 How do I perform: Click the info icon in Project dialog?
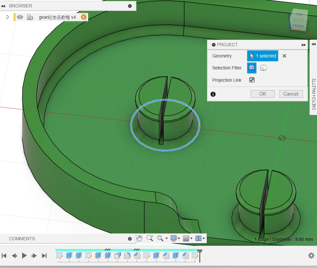[x=213, y=94]
